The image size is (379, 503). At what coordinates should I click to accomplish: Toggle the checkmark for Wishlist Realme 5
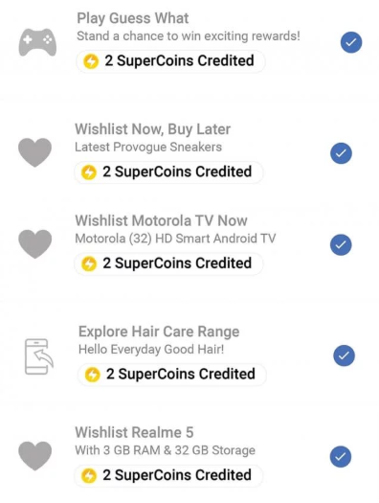pos(341,456)
